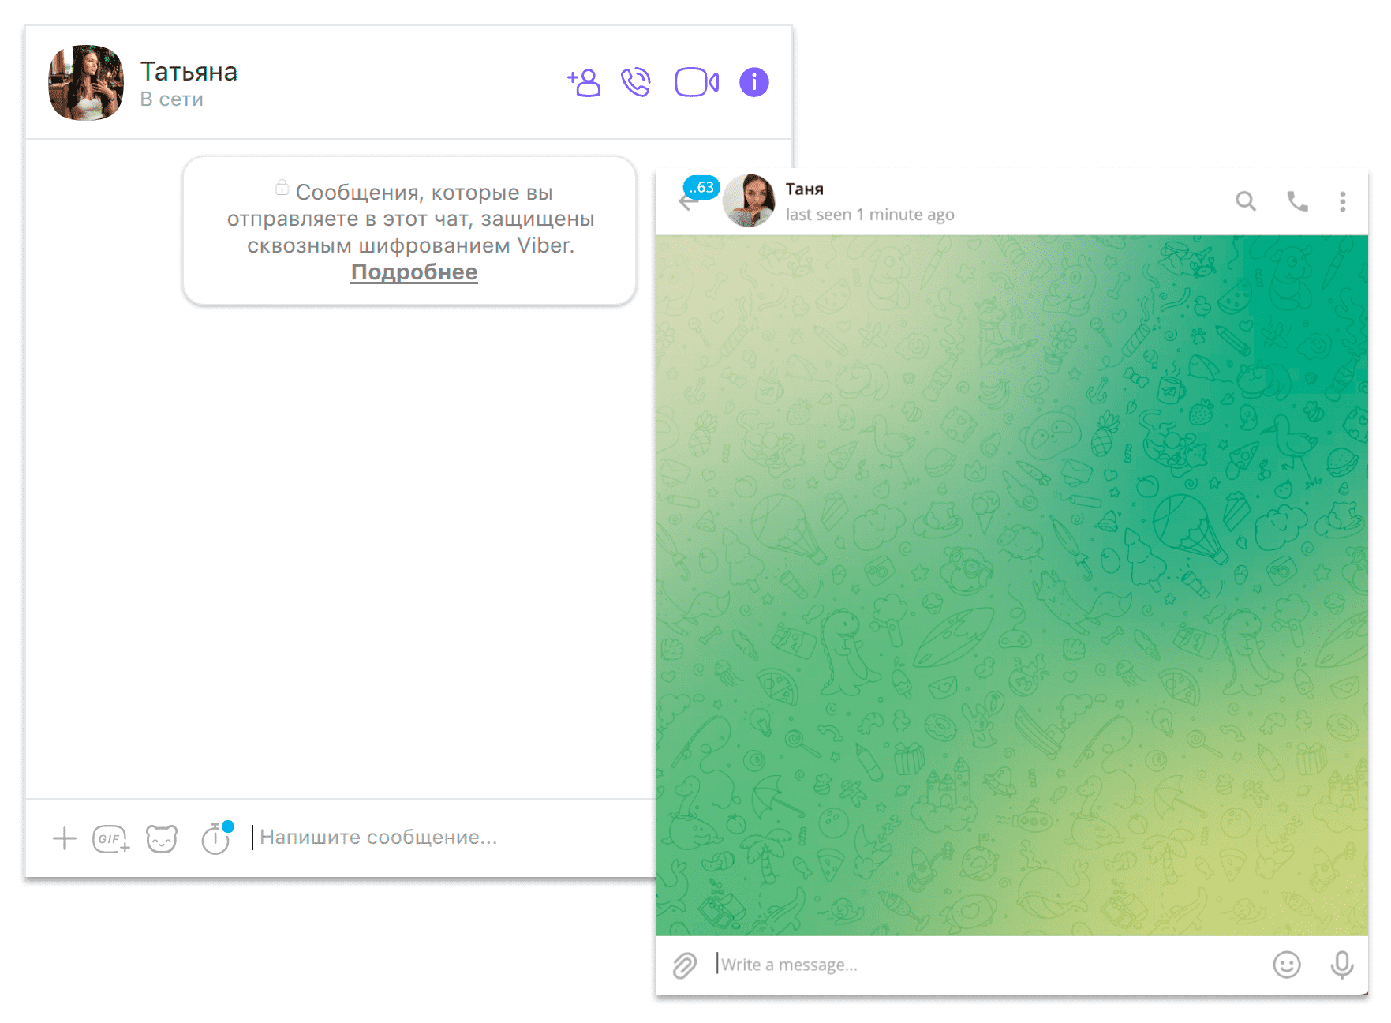Focus the Напишите сообщение input field
The width and height of the screenshot is (1391, 1023).
[450, 838]
